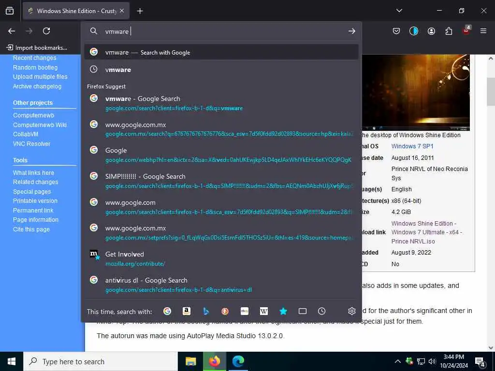Open 'vmware - Google Search' suggestion
The image size is (495, 371).
pyautogui.click(x=221, y=103)
